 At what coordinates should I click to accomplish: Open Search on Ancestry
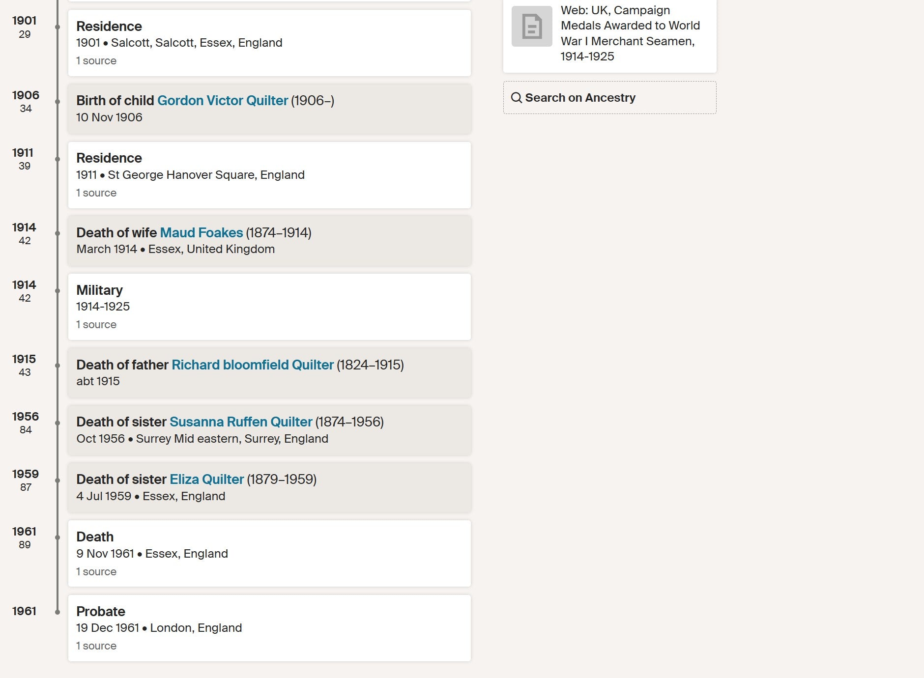pyautogui.click(x=580, y=98)
